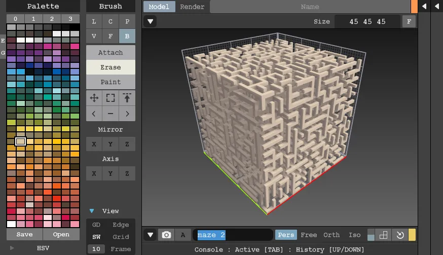Collapse the View section triangle

[92, 211]
